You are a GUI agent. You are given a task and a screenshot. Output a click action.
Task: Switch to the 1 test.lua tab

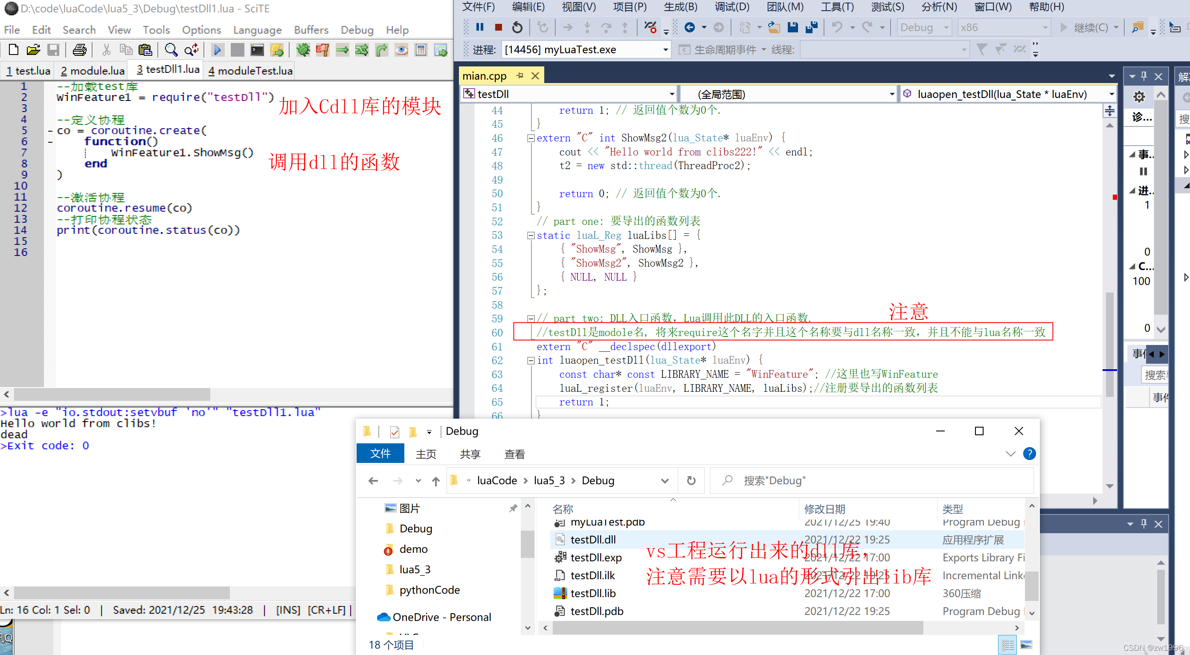pos(28,71)
